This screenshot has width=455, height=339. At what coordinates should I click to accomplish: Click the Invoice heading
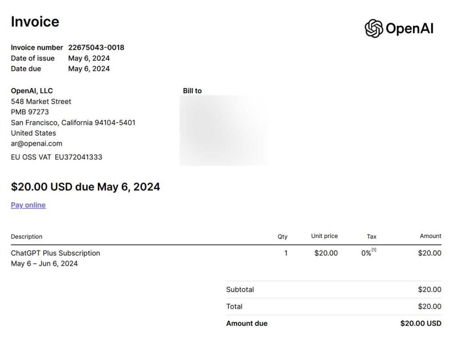pos(35,22)
